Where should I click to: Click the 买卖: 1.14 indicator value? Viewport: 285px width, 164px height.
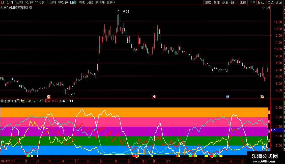66,101
